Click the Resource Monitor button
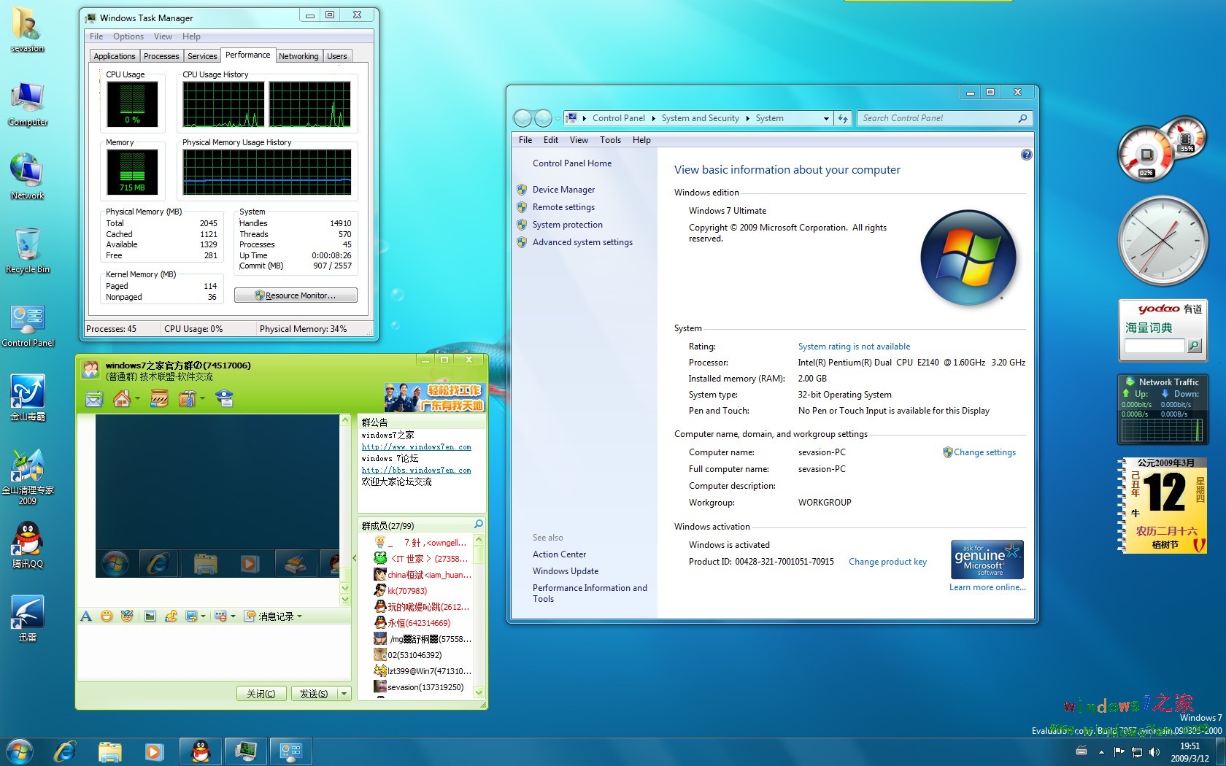 pos(296,295)
